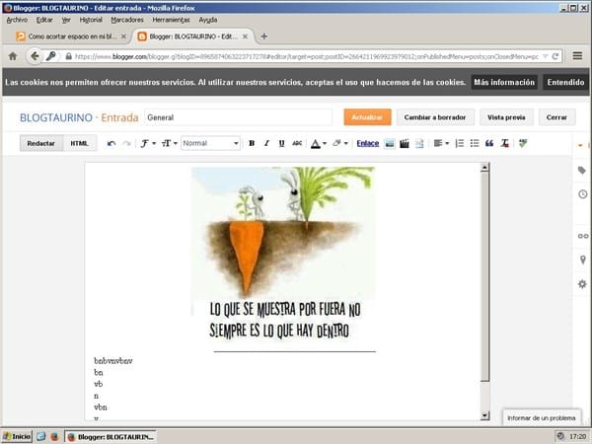Click Cambiar a borrador button
The height and width of the screenshot is (444, 592).
[x=435, y=117]
